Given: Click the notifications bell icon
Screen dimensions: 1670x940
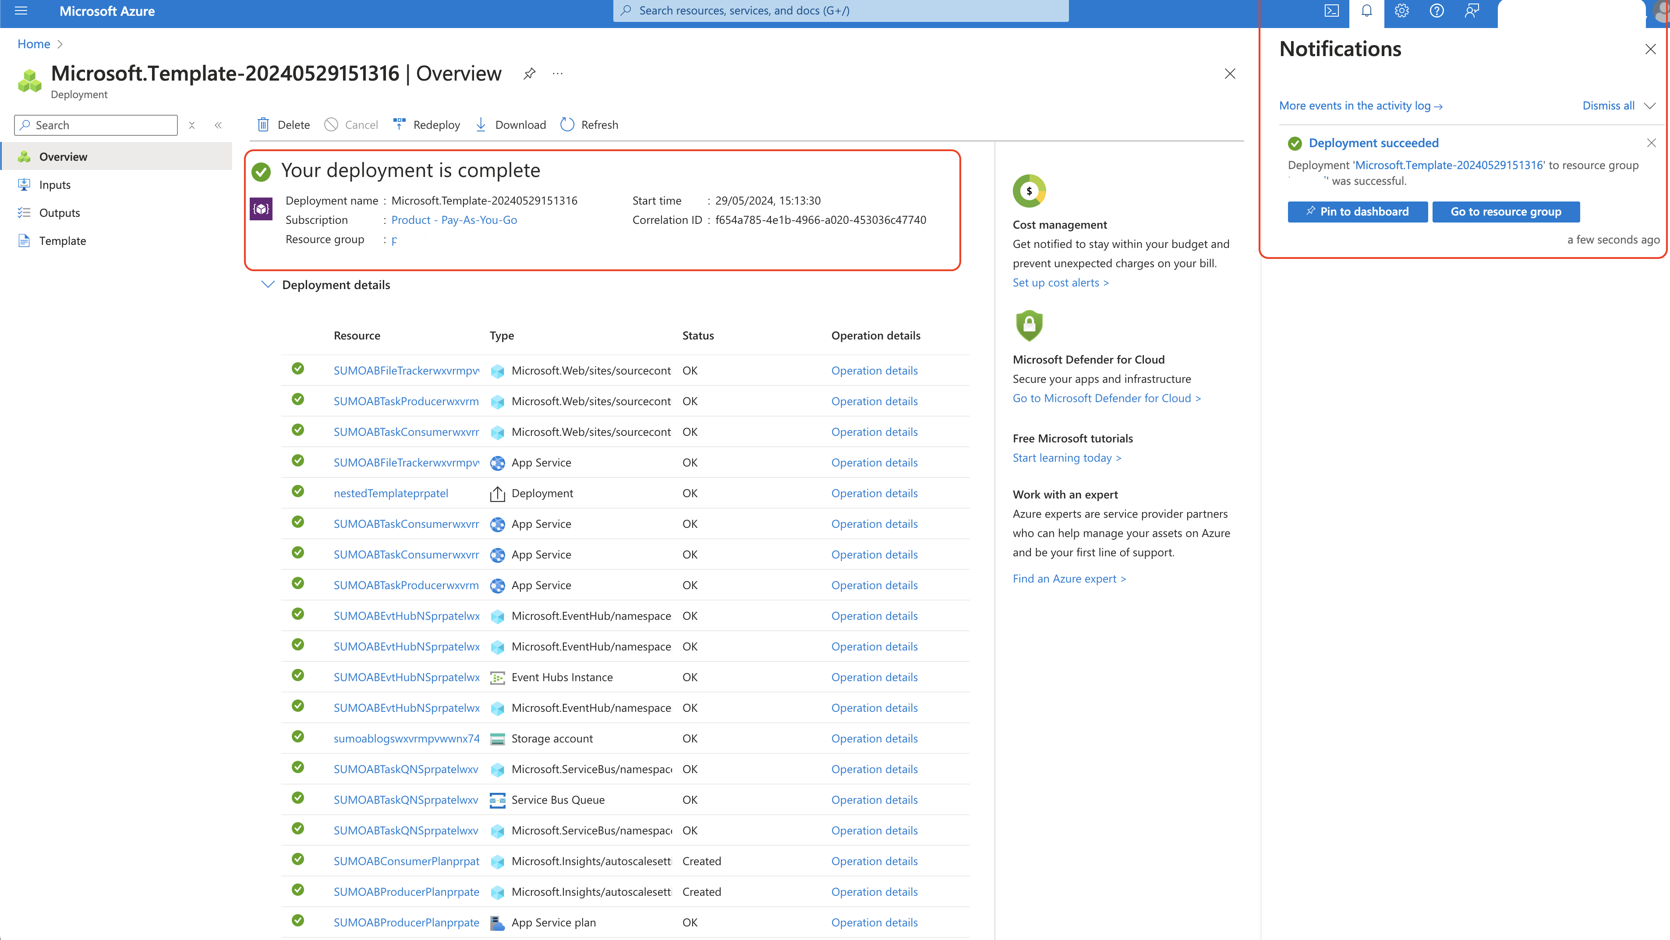Looking at the screenshot, I should [x=1366, y=11].
